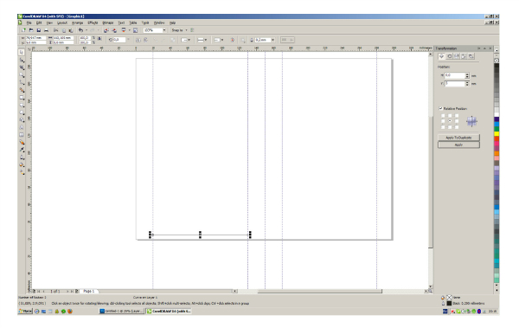Check the bottom-right anchor point box
Image resolution: width=519 pixels, height=328 pixels.
[x=457, y=127]
